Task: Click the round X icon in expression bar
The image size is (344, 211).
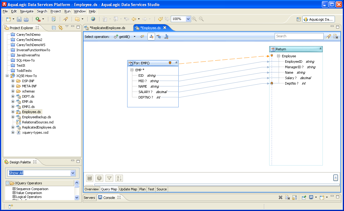Action: point(99,178)
